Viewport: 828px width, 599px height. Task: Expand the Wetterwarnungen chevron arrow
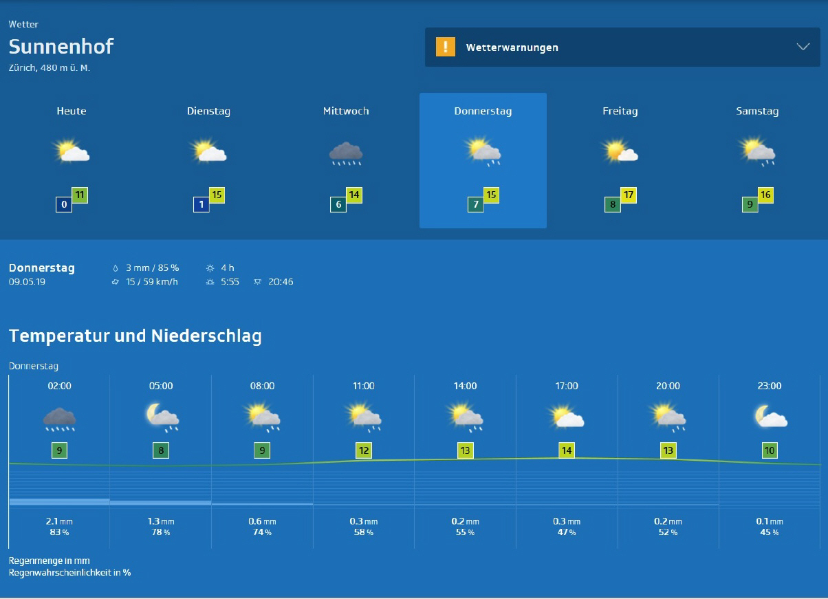[x=803, y=47]
